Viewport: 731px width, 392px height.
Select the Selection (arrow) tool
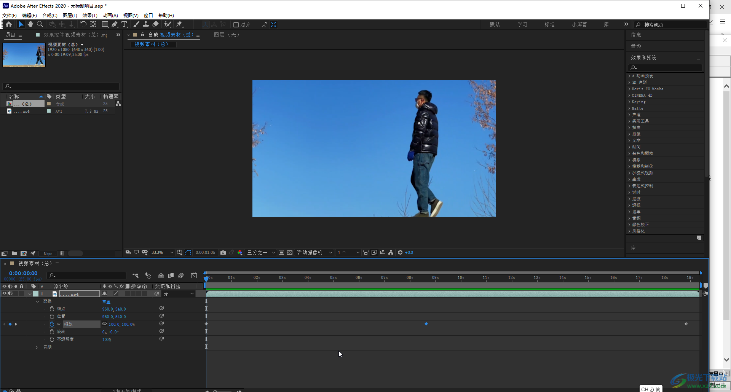[21, 24]
